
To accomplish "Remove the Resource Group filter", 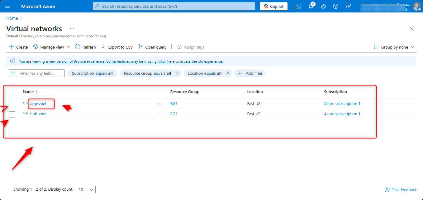I will 178,73.
